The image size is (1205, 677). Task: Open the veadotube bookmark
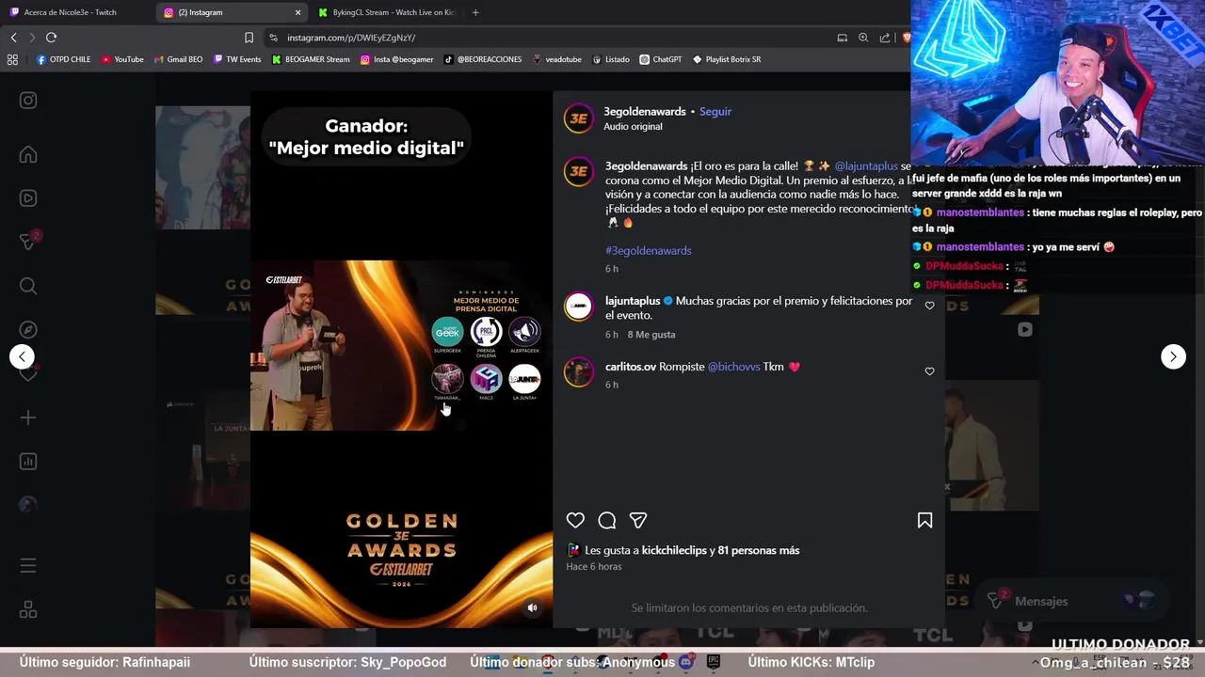click(557, 59)
